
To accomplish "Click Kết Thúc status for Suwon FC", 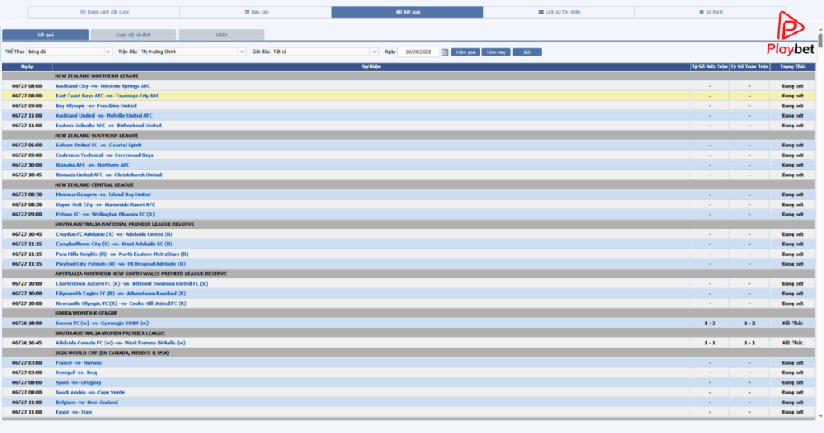I will (793, 324).
